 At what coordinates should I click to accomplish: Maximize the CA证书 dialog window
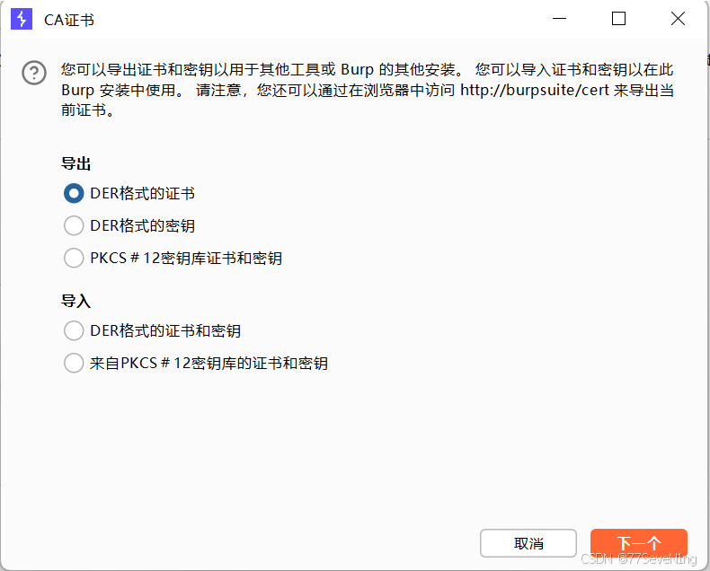click(x=618, y=19)
